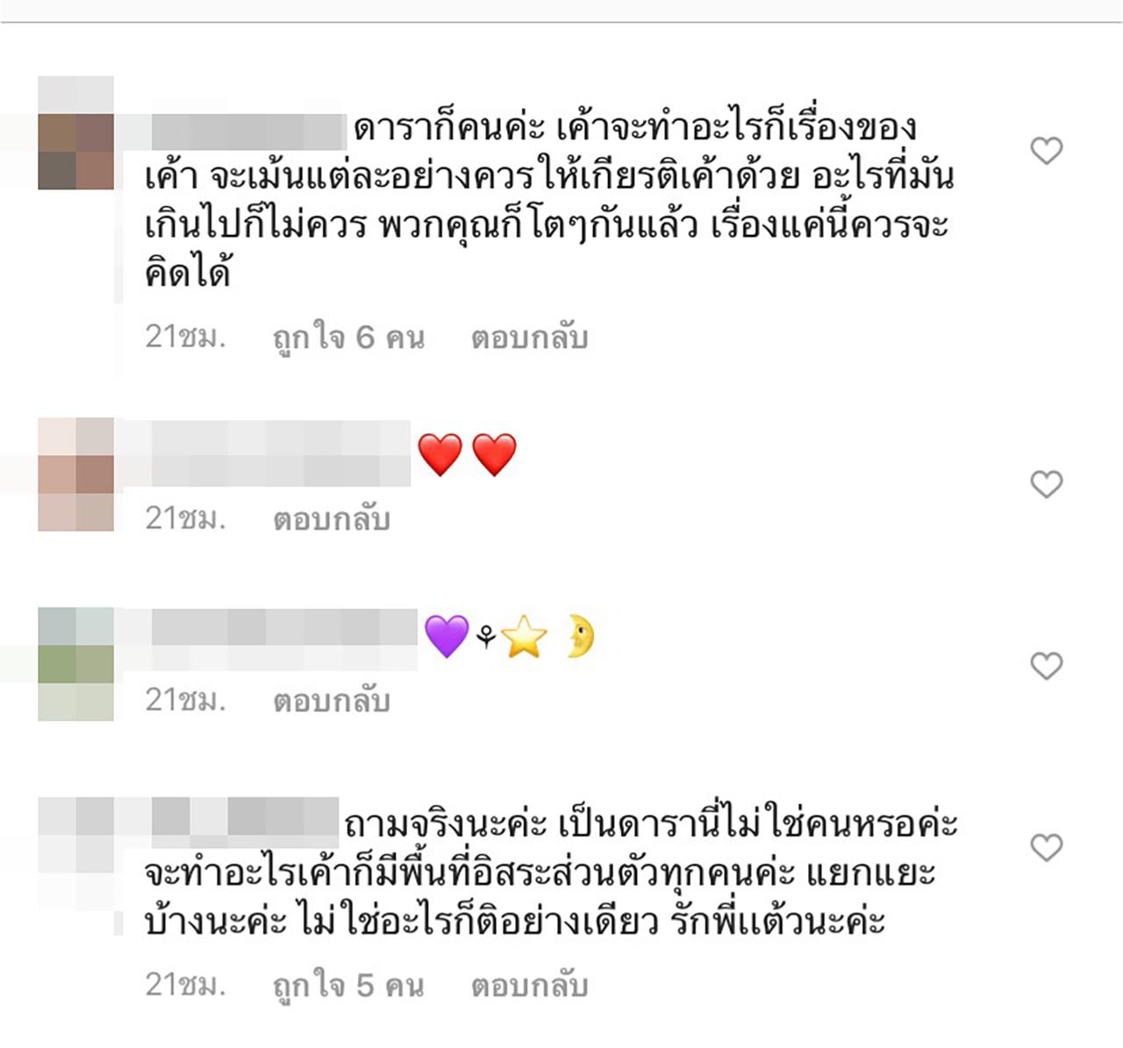Like the comment beginning ดาราก็คนค่ะ
Viewport: 1123px width, 1048px height.
tap(1046, 151)
